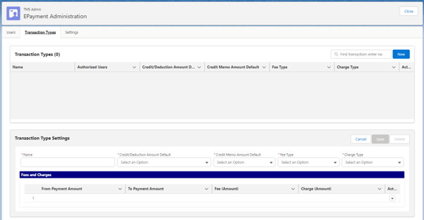Click the EPayment Administration app icon
The height and width of the screenshot is (220, 424).
(x=13, y=13)
